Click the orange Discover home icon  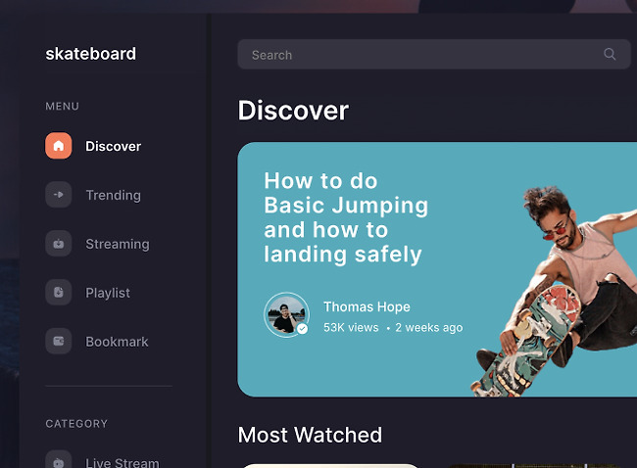59,146
